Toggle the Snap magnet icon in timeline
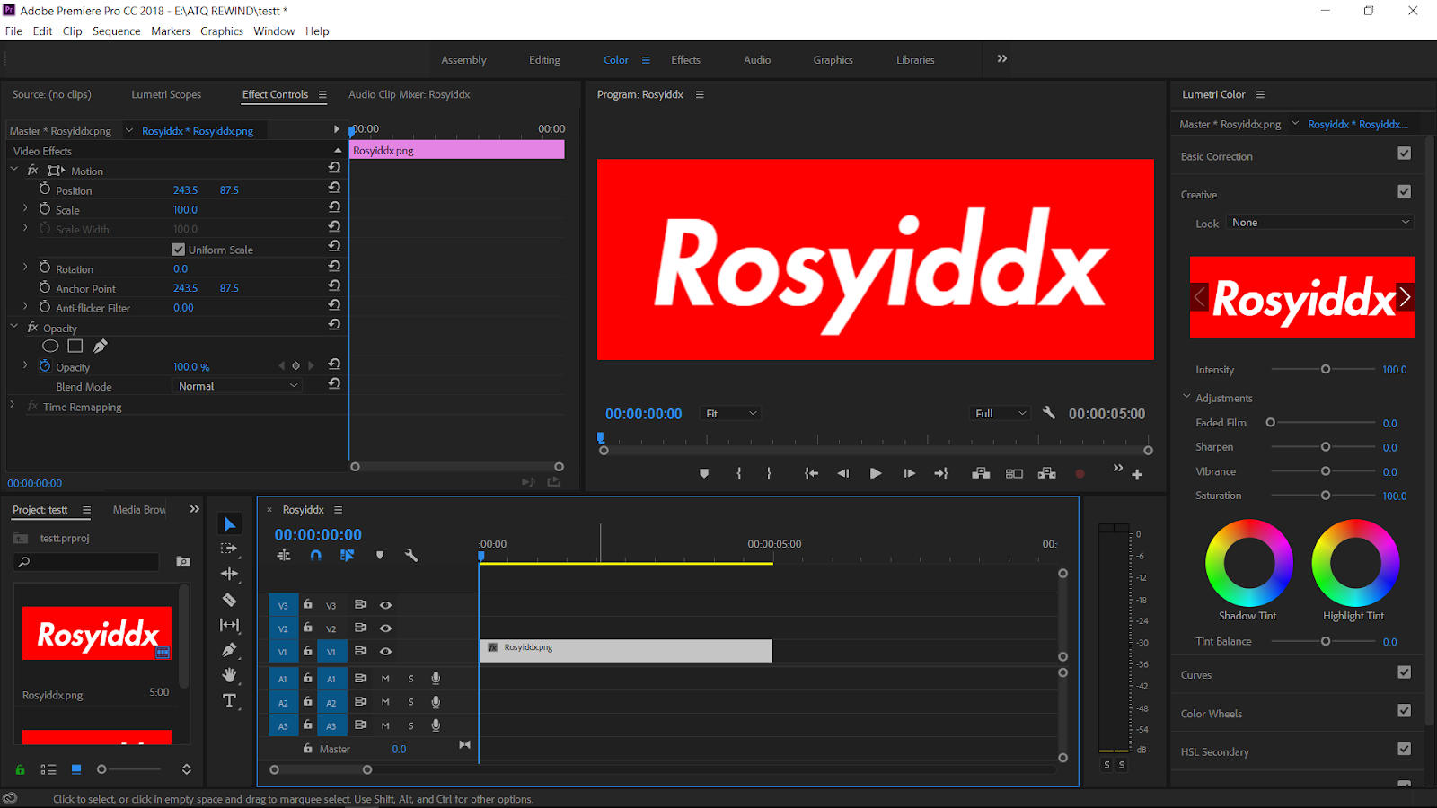Image resolution: width=1437 pixels, height=808 pixels. click(x=315, y=556)
